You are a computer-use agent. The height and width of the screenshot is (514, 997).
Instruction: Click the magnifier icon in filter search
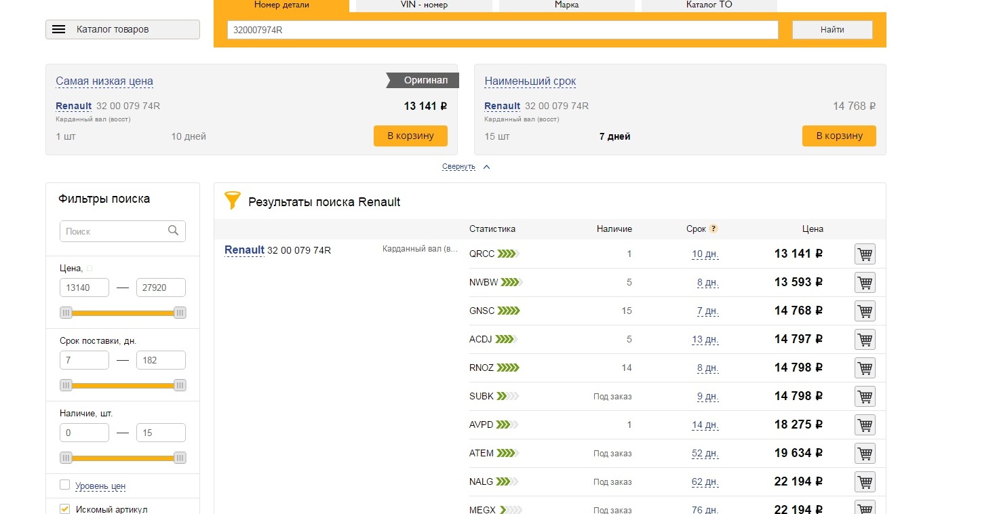(174, 231)
